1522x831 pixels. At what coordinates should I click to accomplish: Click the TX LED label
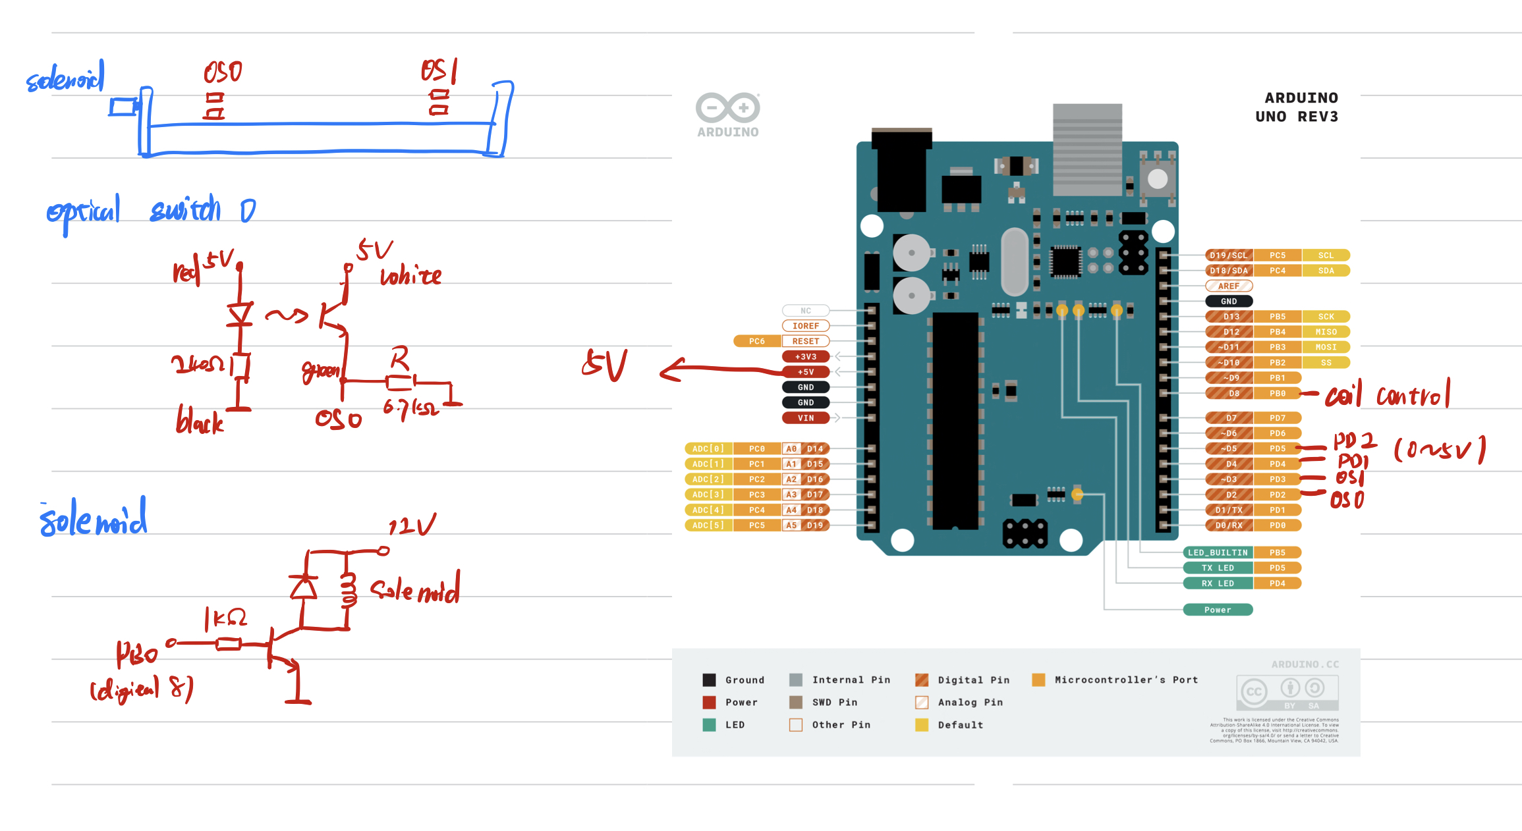[1218, 568]
